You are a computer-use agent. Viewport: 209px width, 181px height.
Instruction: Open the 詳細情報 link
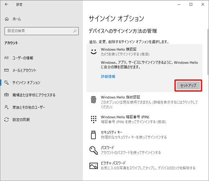[x=108, y=77]
